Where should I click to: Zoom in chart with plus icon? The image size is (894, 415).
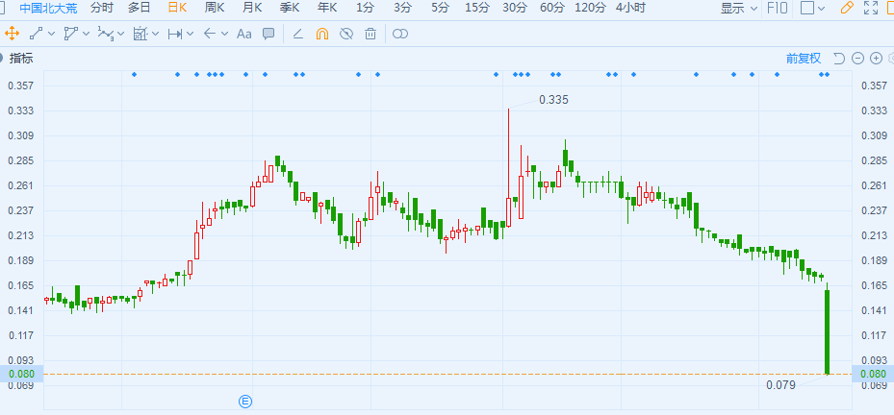(x=876, y=58)
